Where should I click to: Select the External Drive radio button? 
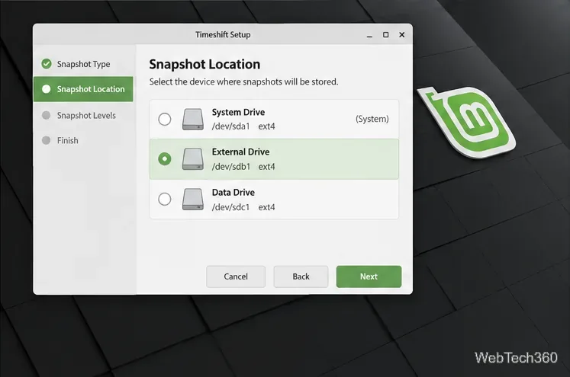pos(165,159)
